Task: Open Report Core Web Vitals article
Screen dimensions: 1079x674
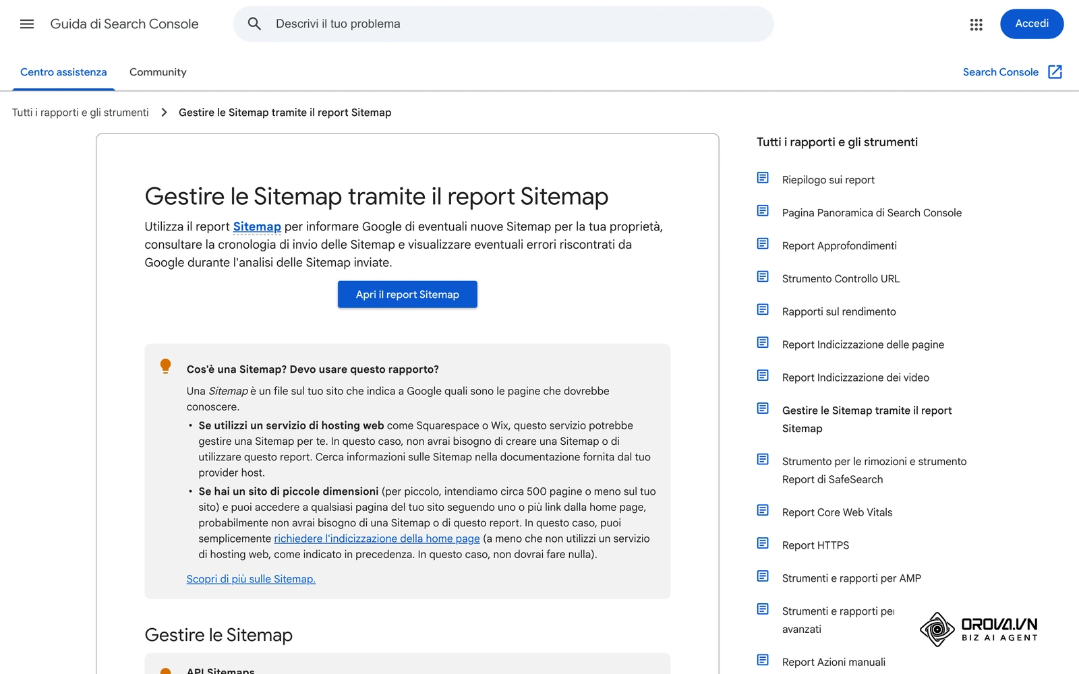Action: point(837,513)
